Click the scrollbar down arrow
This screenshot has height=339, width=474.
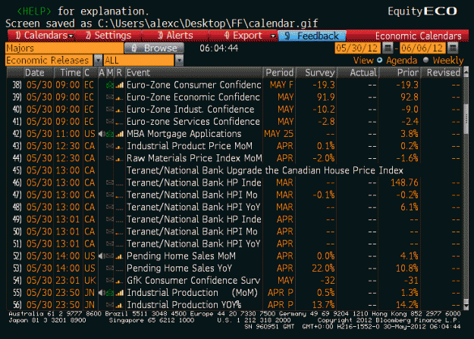tap(466, 306)
